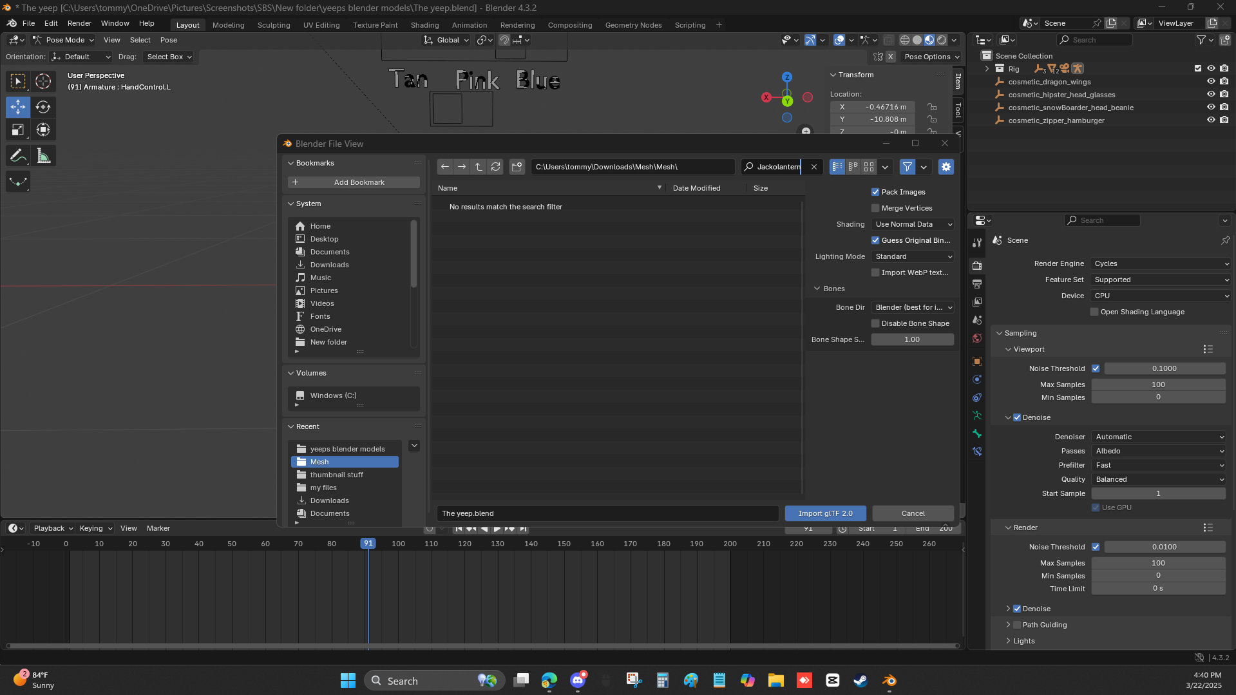Go to parent directory in file view
Image resolution: width=1236 pixels, height=695 pixels.
(x=479, y=167)
